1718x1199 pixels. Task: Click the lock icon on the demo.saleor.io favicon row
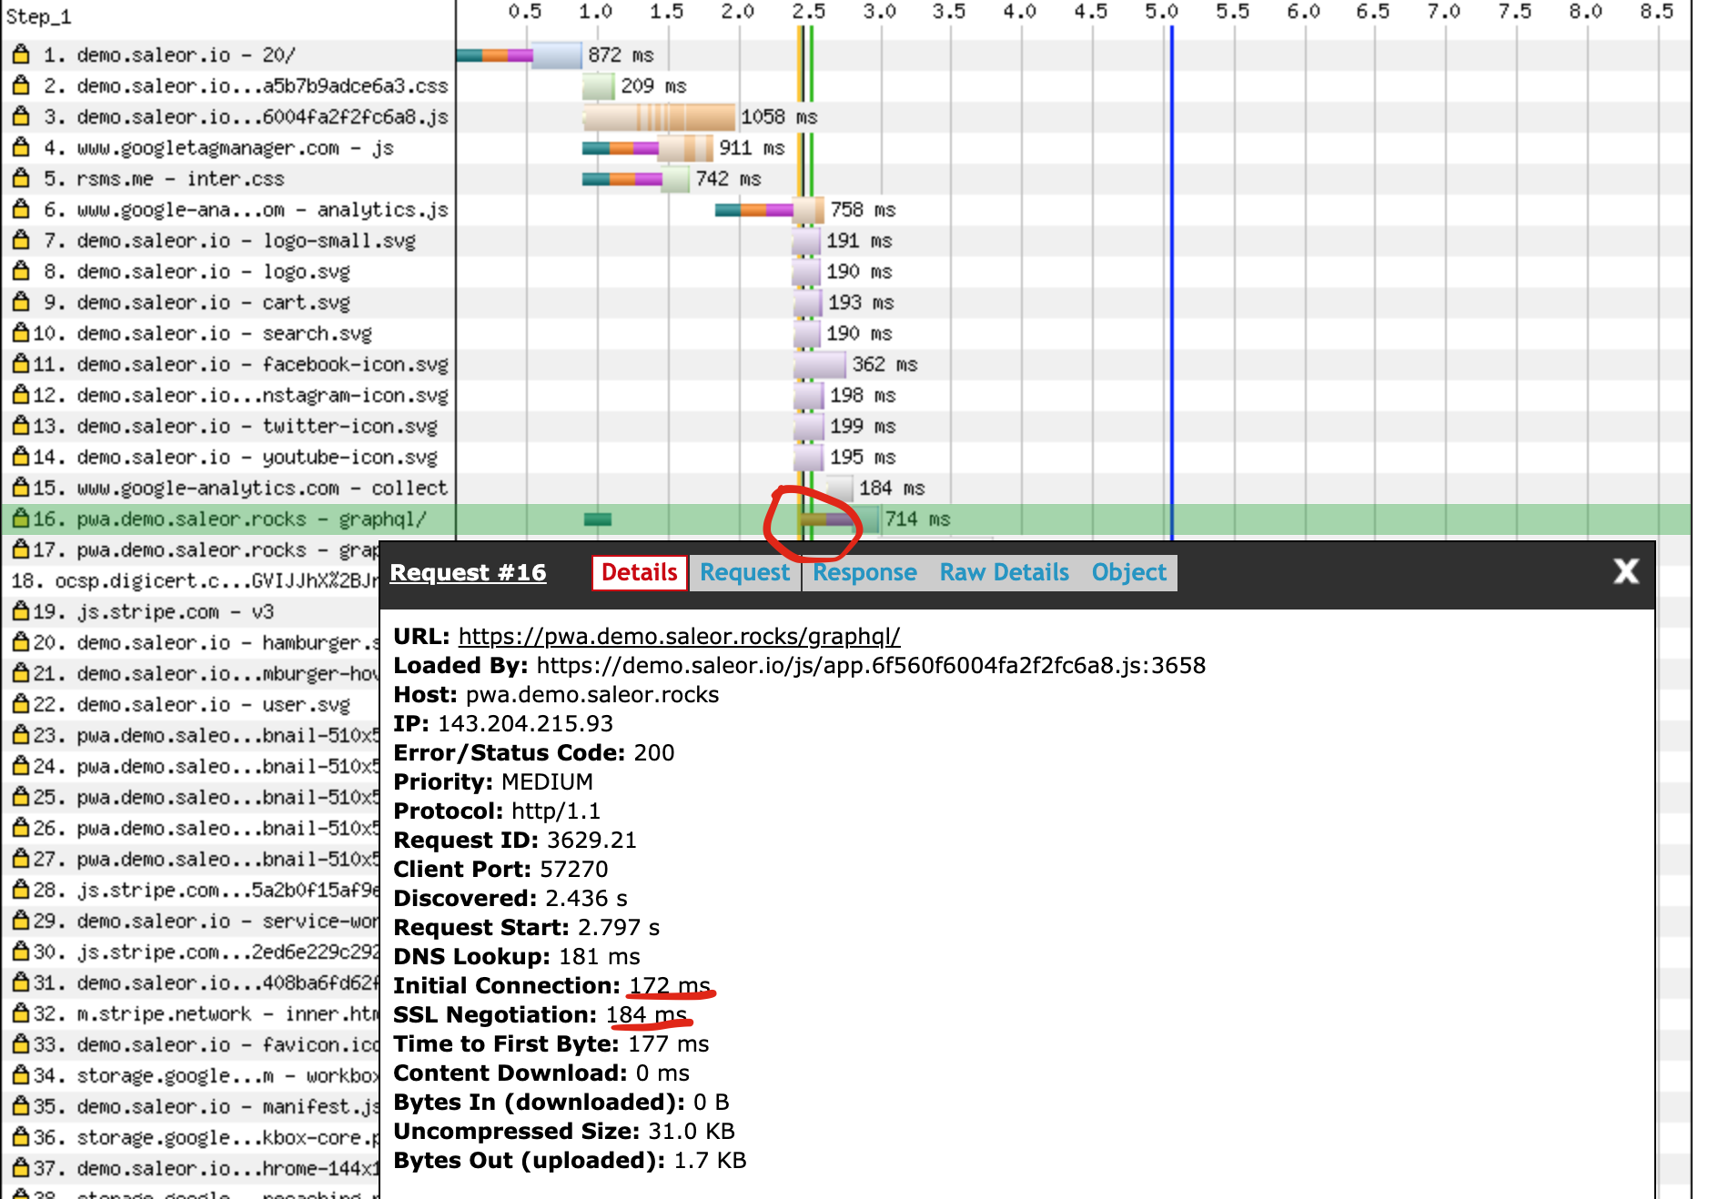pos(20,1043)
